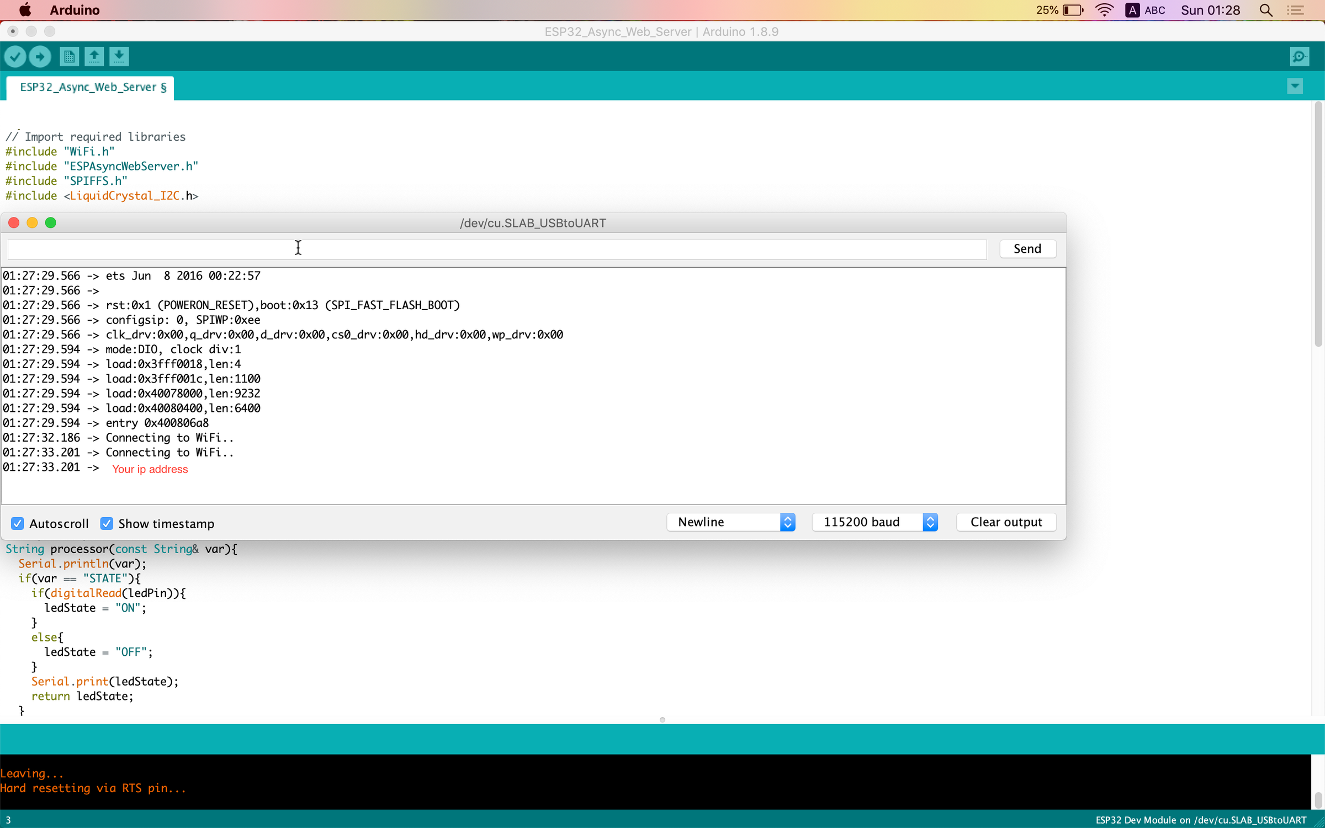Click the Upload arrow icon

click(40, 56)
